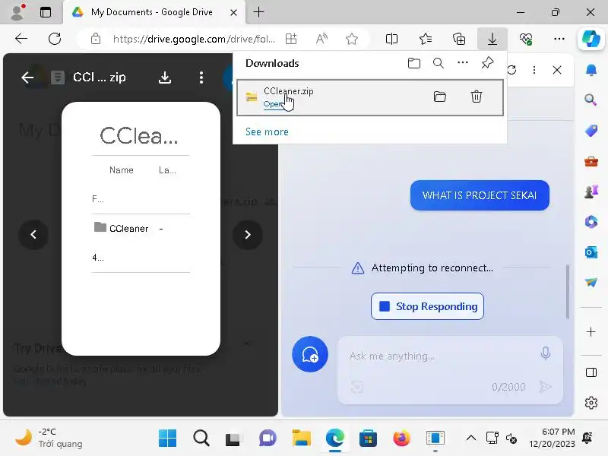This screenshot has width=608, height=456.
Task: Click the chat panel scrollbar
Action: tap(567, 292)
